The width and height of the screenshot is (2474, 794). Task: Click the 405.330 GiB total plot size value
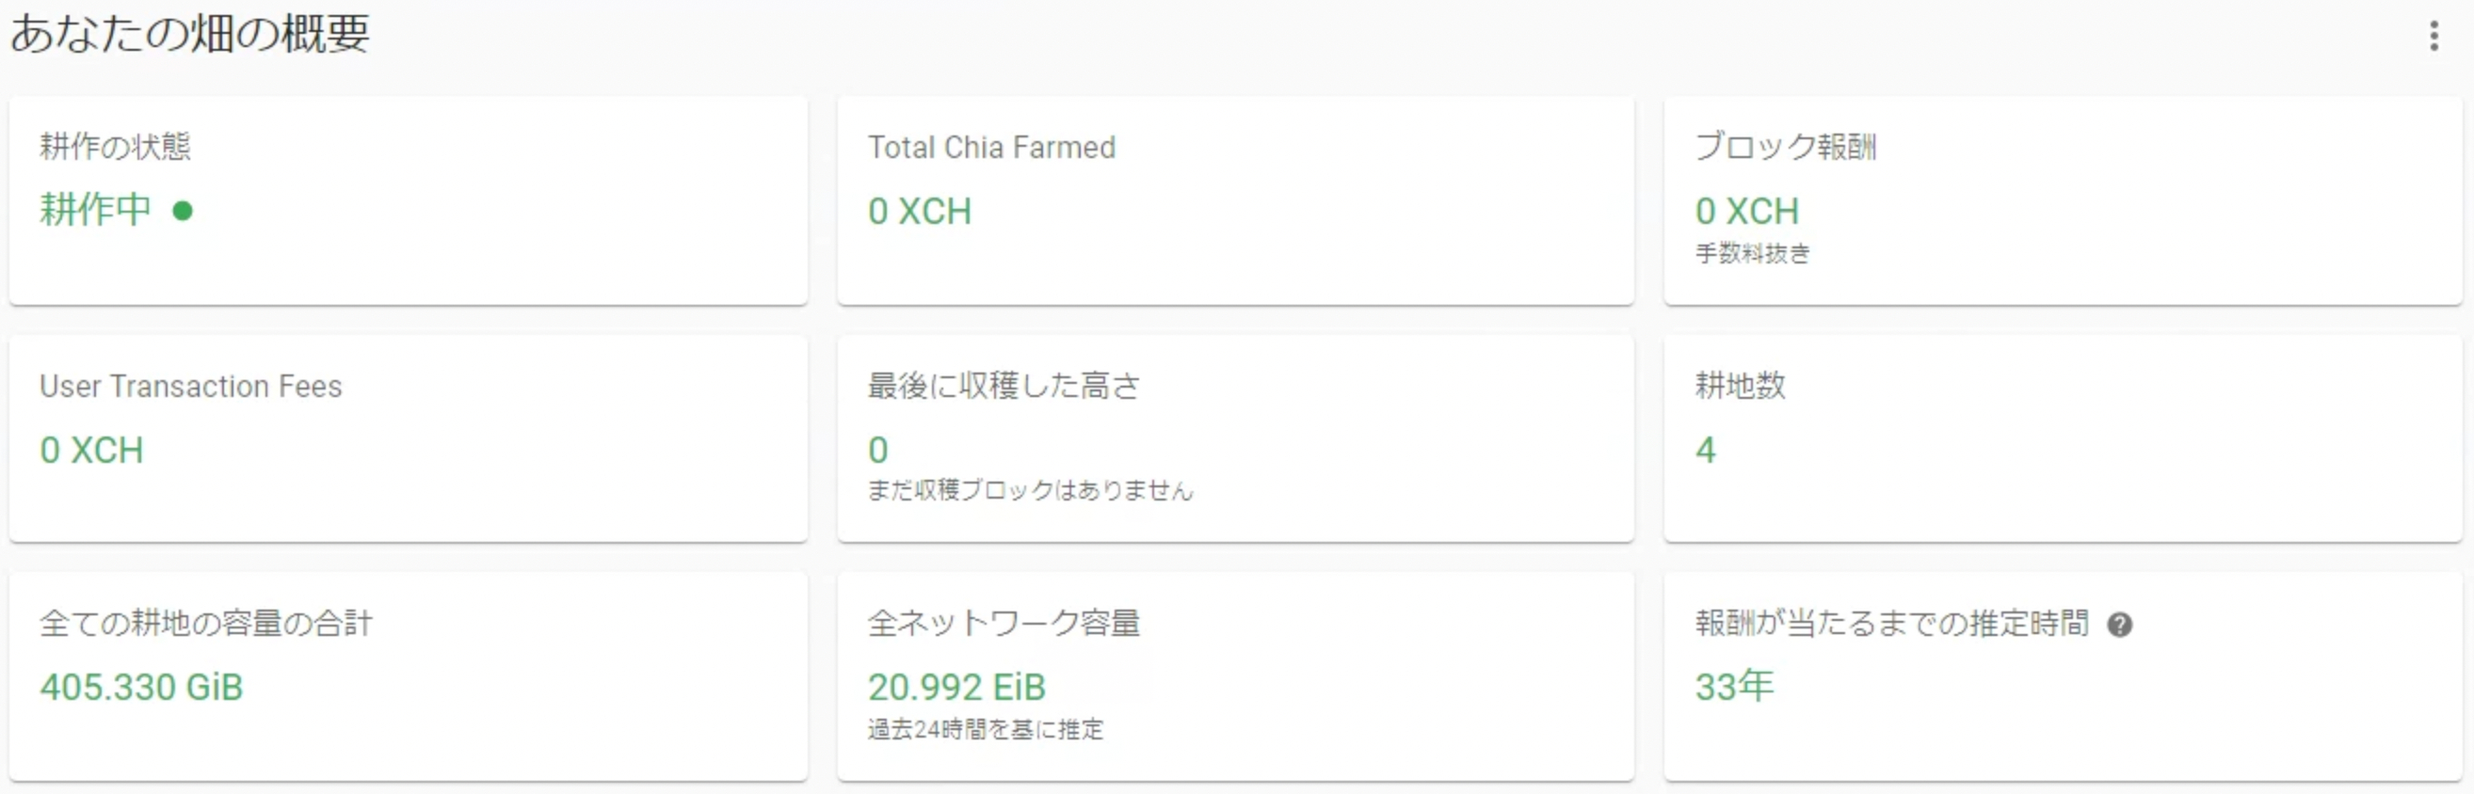click(x=140, y=687)
